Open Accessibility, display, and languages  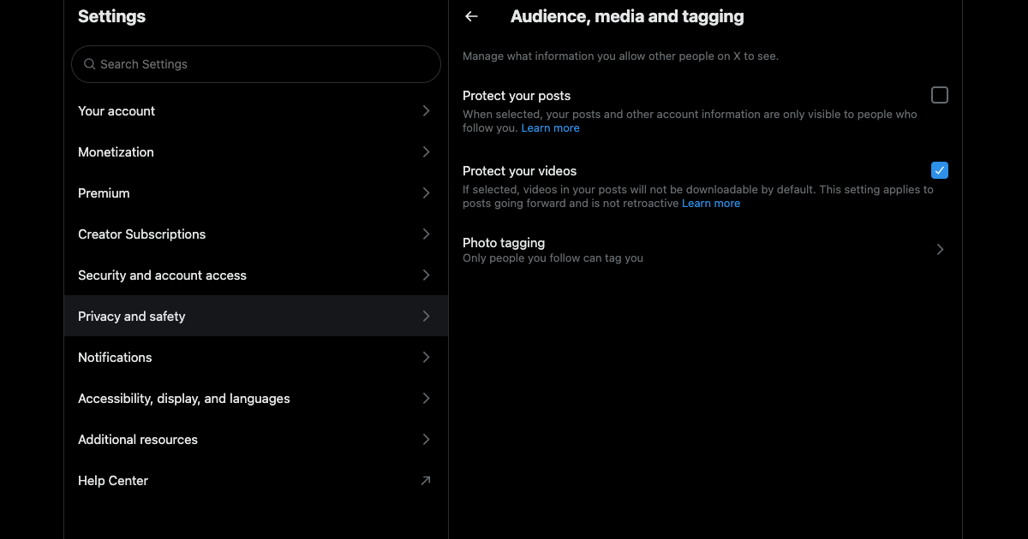[x=256, y=399]
